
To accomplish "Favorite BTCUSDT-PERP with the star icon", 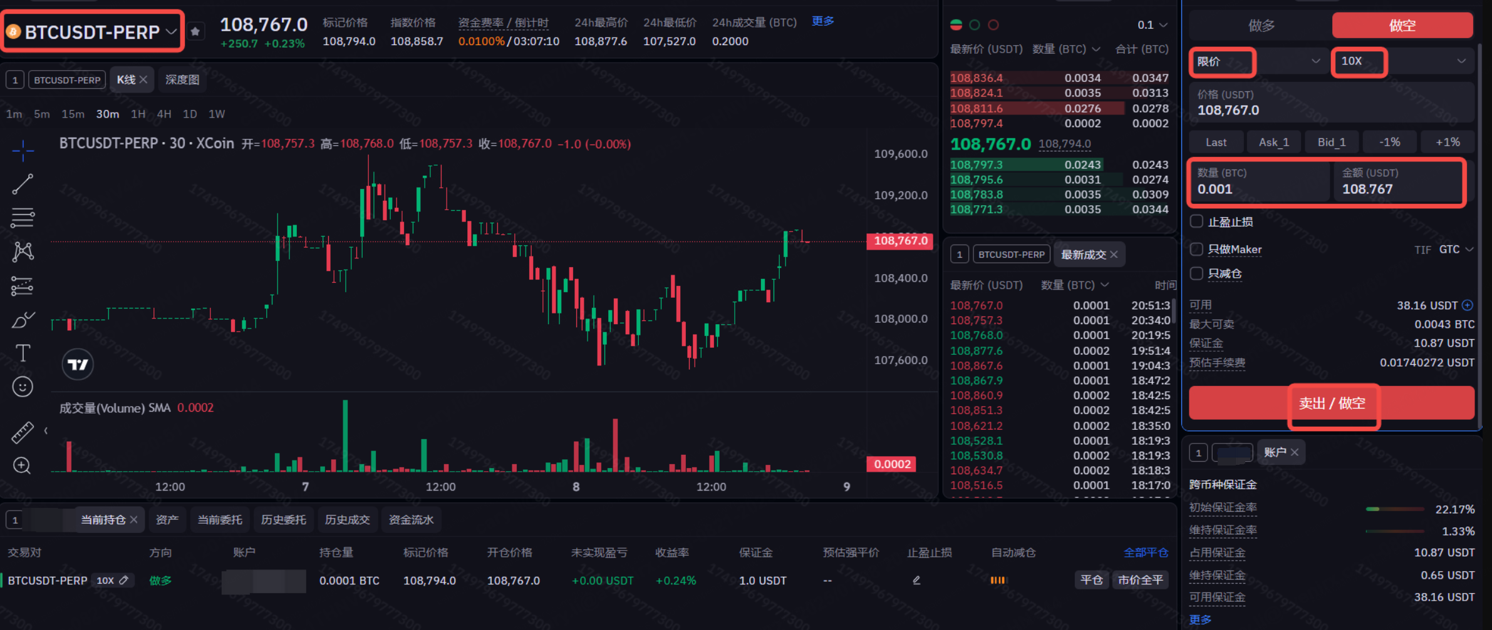I will pyautogui.click(x=195, y=31).
